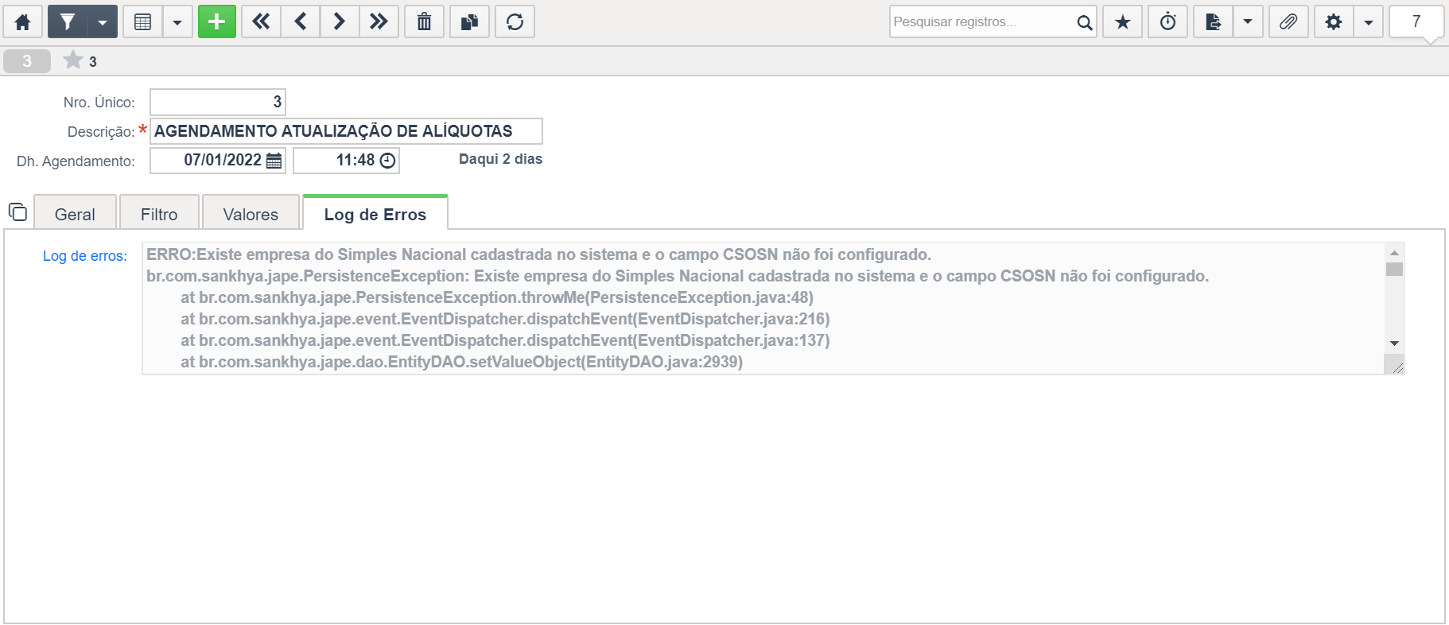This screenshot has width=1449, height=625.
Task: Open the calendar date picker
Action: click(274, 161)
